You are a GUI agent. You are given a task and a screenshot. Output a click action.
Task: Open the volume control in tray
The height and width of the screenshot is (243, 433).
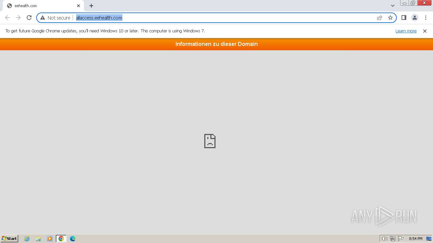click(x=384, y=239)
